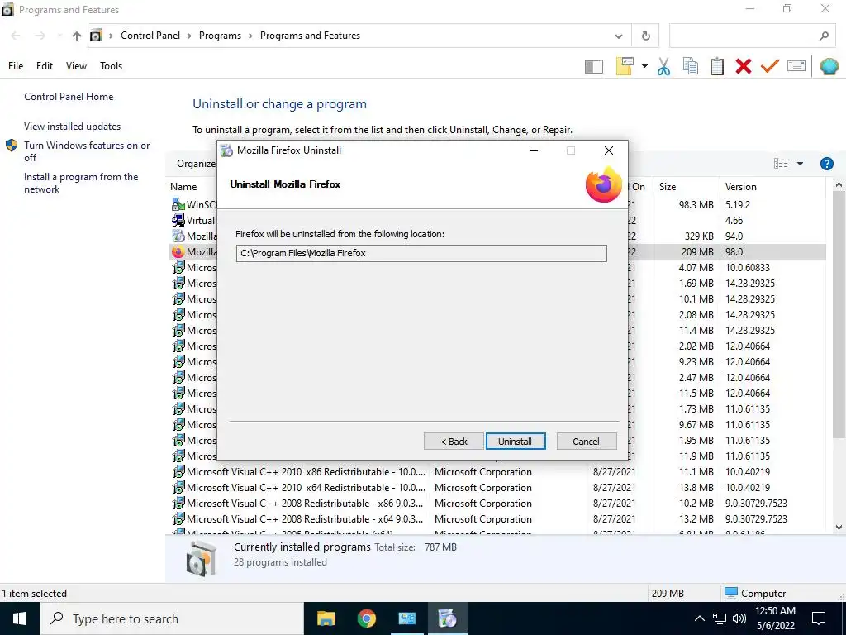Click the address bar refresh icon
This screenshot has height=635, width=846.
tap(646, 36)
